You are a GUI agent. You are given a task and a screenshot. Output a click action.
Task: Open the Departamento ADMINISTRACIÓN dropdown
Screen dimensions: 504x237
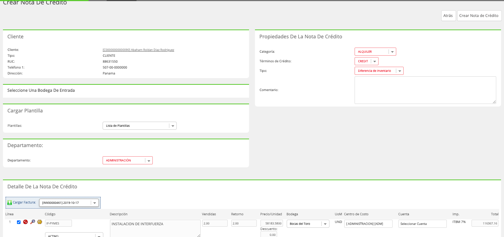tap(127, 160)
